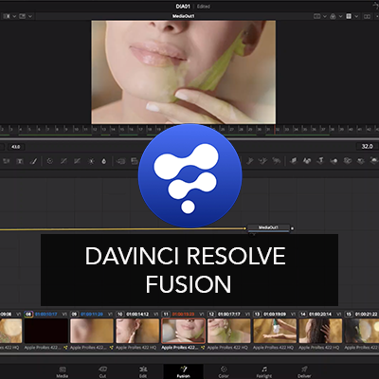Click the viewer lock icon
The image size is (379, 379).
pos(333,16)
